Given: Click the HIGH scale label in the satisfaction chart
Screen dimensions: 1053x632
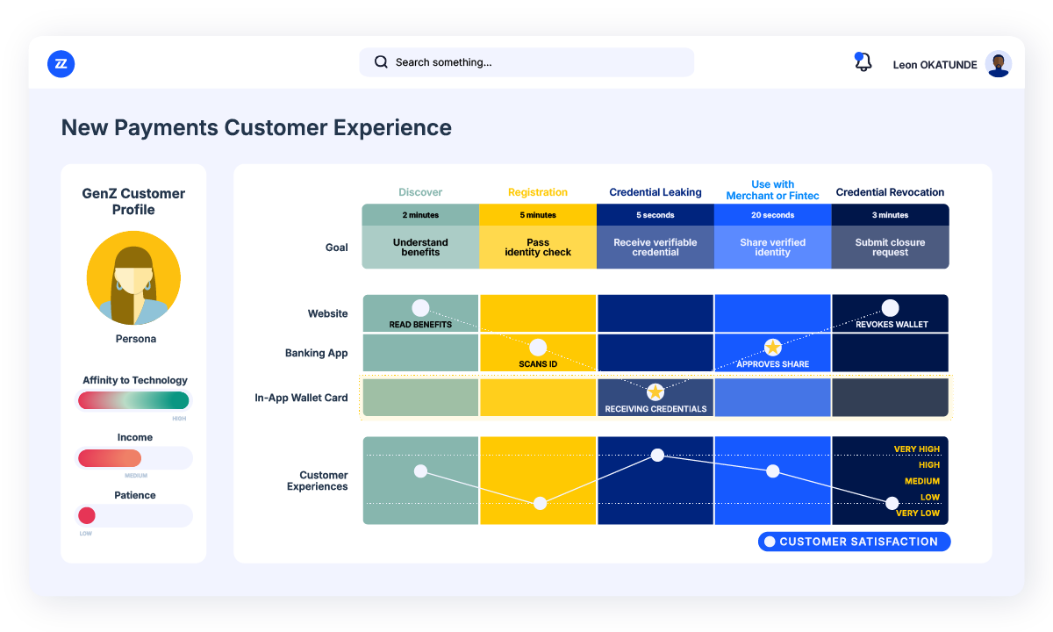Looking at the screenshot, I should (x=929, y=465).
